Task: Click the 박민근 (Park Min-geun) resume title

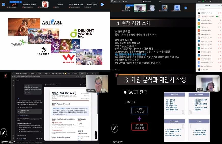Action: pos(64,93)
